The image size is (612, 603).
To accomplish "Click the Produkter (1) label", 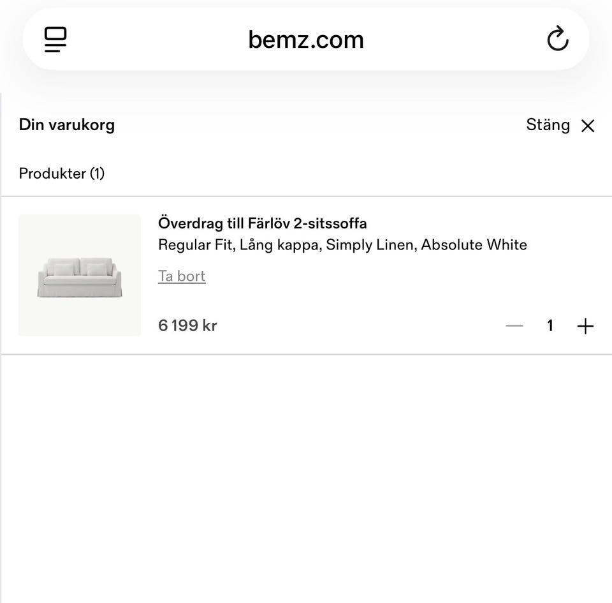I will [62, 174].
